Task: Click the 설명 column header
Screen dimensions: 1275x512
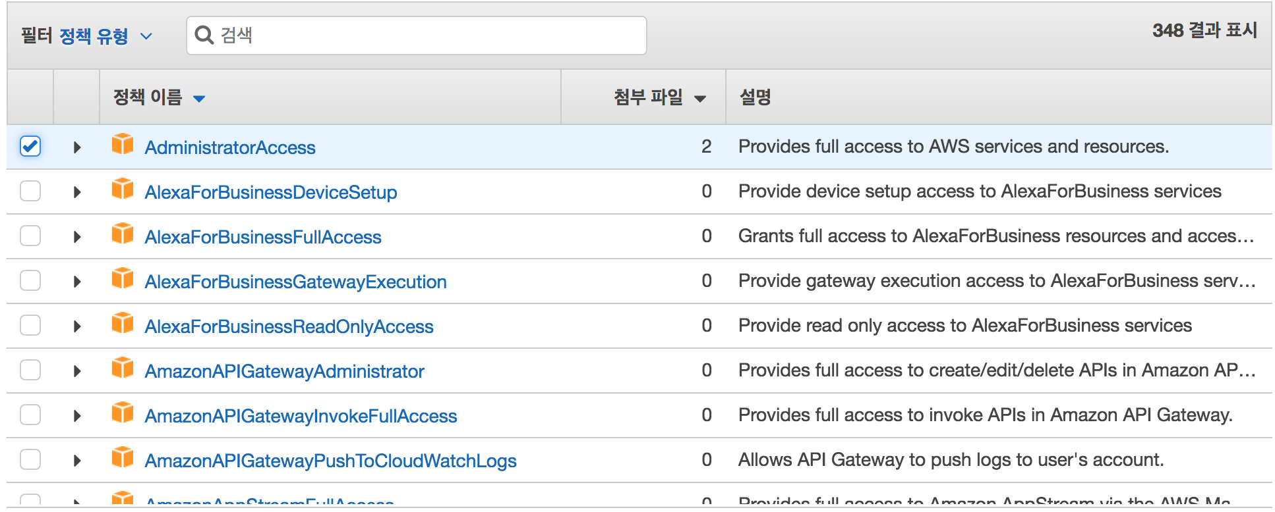Action: pos(756,97)
